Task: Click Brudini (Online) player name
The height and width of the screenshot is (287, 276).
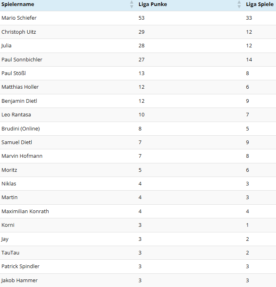Action: click(x=20, y=129)
